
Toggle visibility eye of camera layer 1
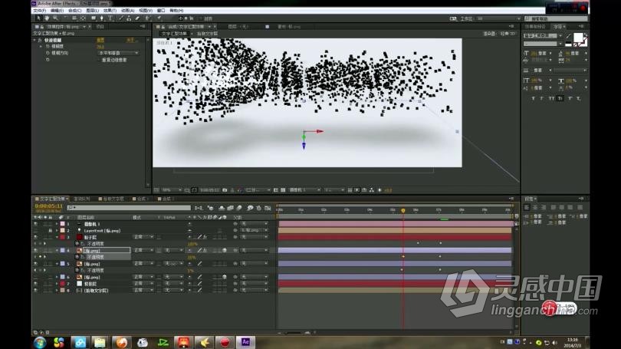[x=35, y=224]
